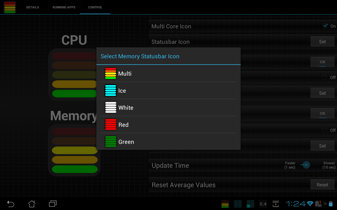Show battery status from system tray

tap(331, 204)
